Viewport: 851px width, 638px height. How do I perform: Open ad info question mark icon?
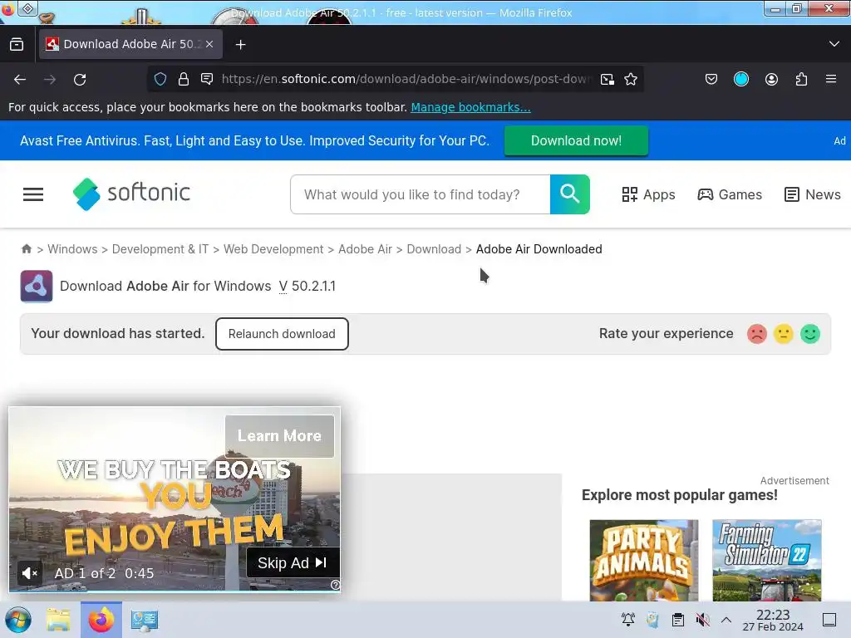tap(336, 585)
